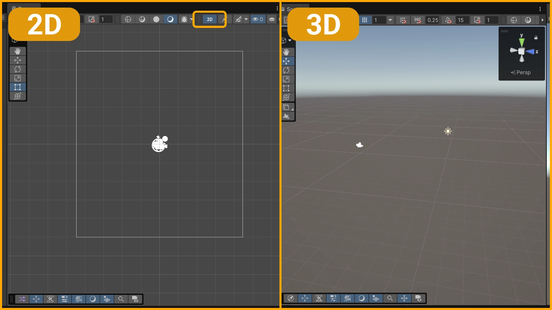Toggle hidden objects eye counter

click(x=258, y=19)
